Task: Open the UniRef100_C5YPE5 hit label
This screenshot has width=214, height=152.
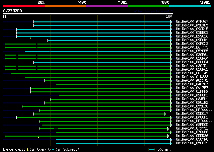Action: (192, 51)
